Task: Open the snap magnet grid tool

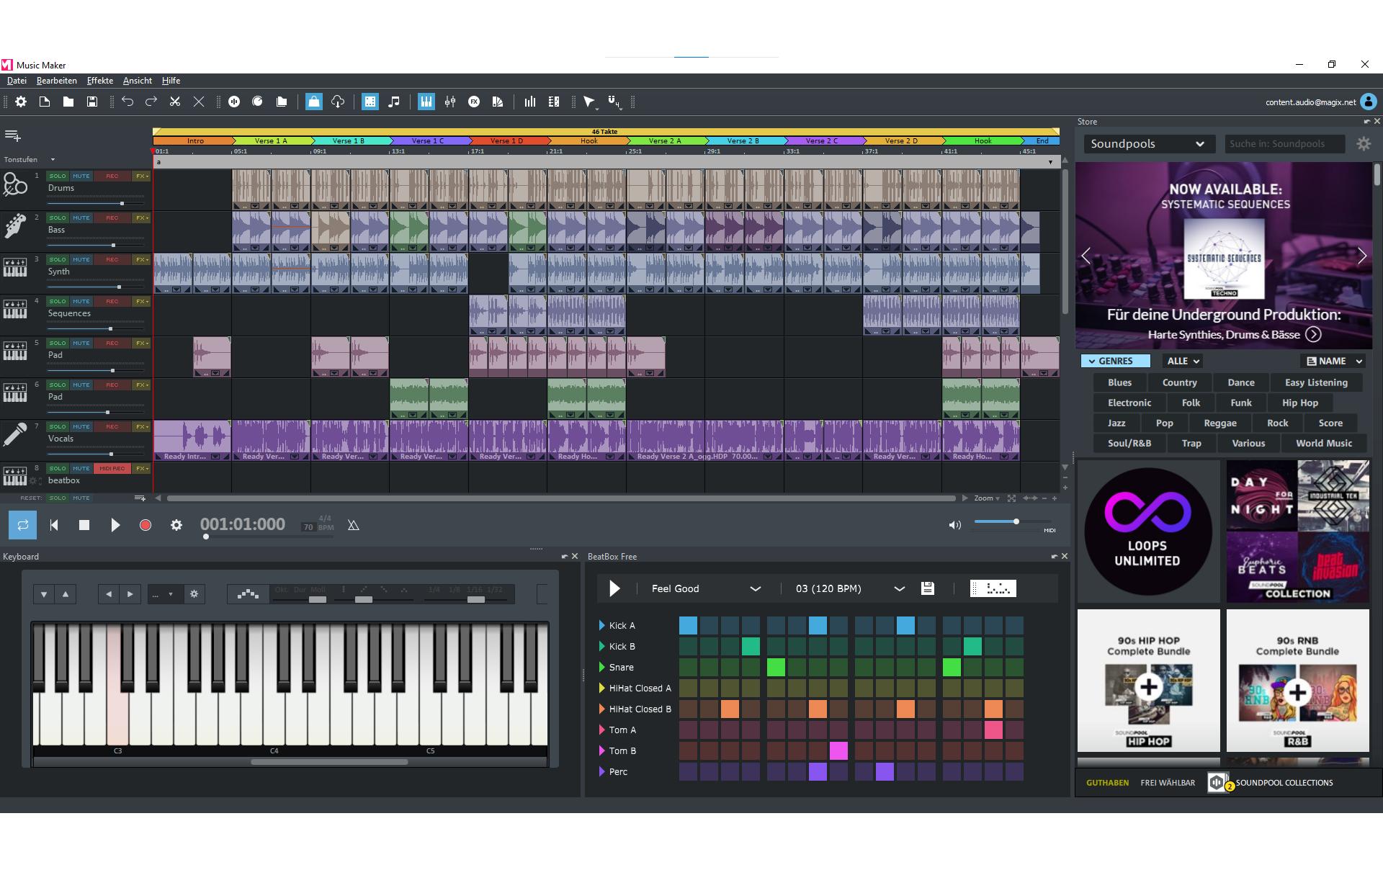Action: [614, 102]
